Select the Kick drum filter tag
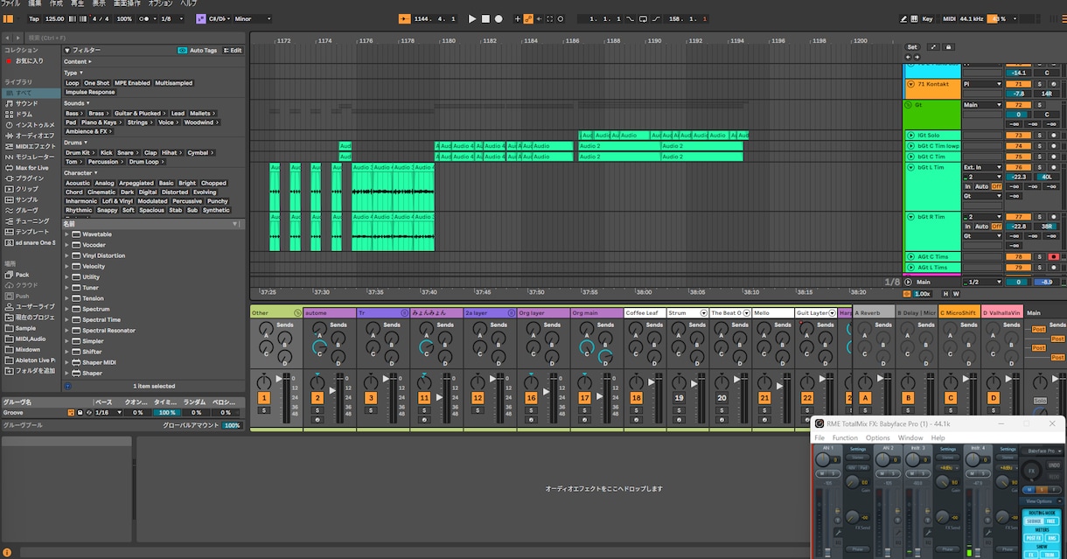Viewport: 1067px width, 559px height. pos(106,152)
